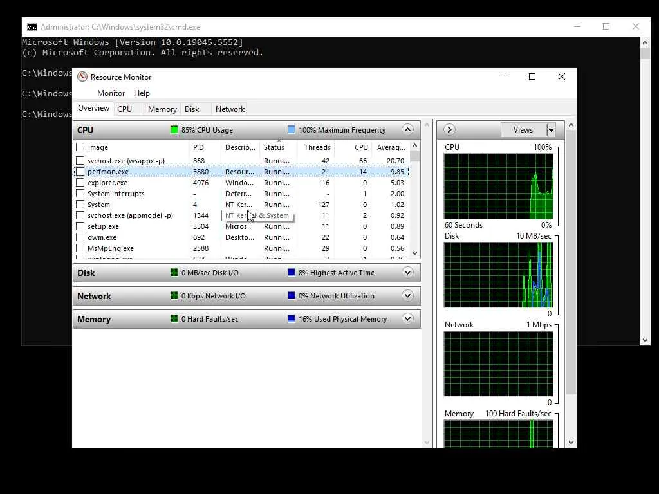Check the dwm.exe process checkbox
Screen dimensions: 659x494
(80, 237)
